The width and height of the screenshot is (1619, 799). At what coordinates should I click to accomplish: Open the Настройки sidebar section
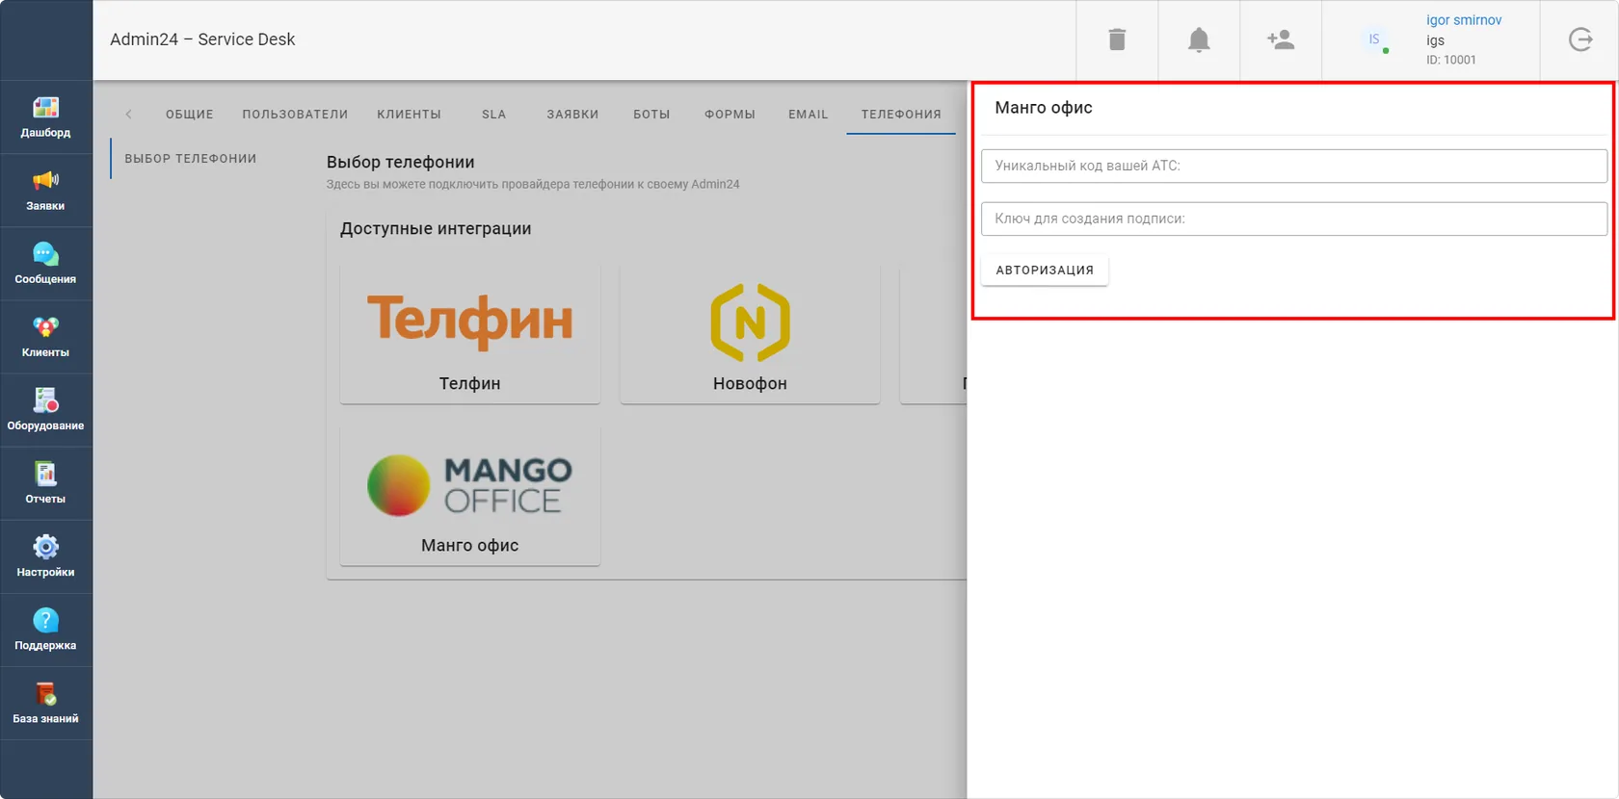click(x=45, y=556)
